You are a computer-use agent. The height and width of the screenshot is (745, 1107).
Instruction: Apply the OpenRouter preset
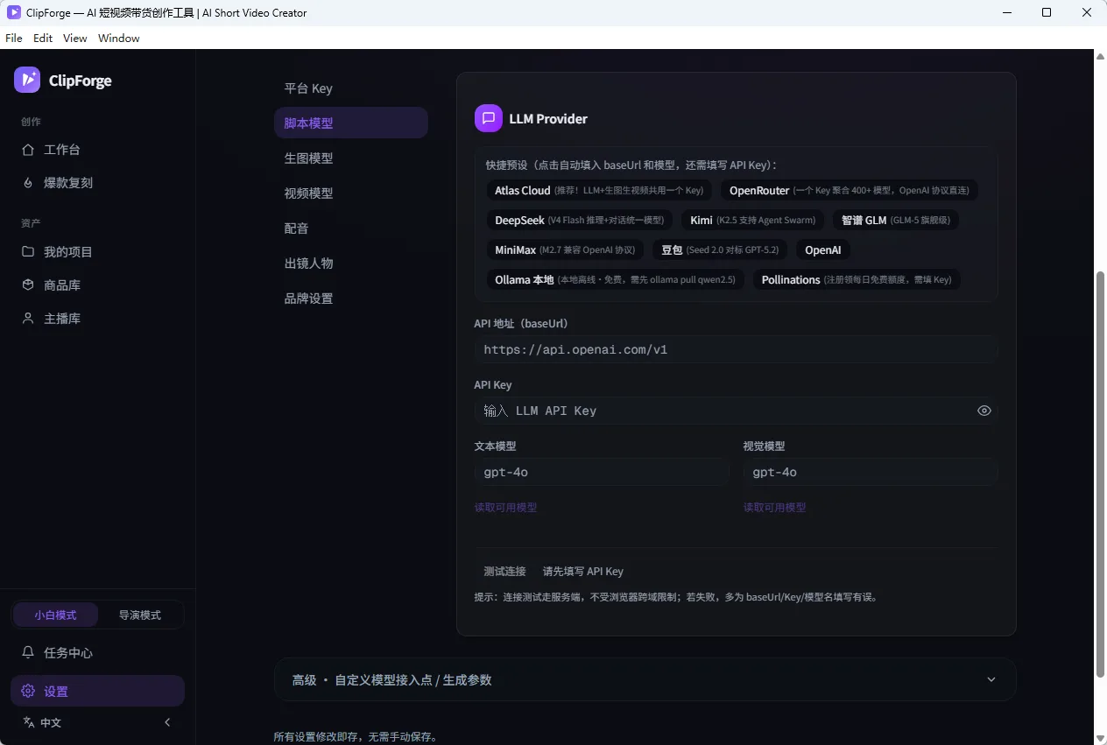pos(849,190)
